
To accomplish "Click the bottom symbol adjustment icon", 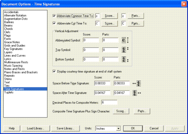I will click(x=126, y=59).
